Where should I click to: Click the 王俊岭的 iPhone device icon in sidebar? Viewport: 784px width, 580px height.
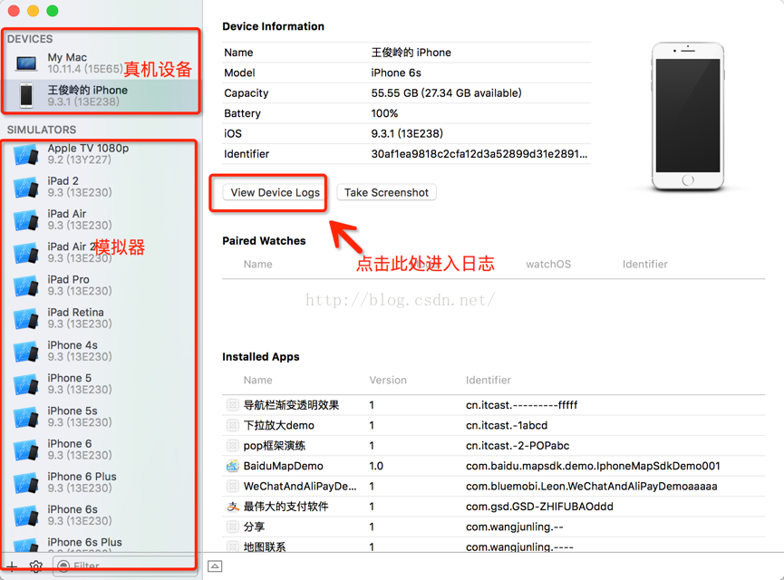pyautogui.click(x=26, y=95)
